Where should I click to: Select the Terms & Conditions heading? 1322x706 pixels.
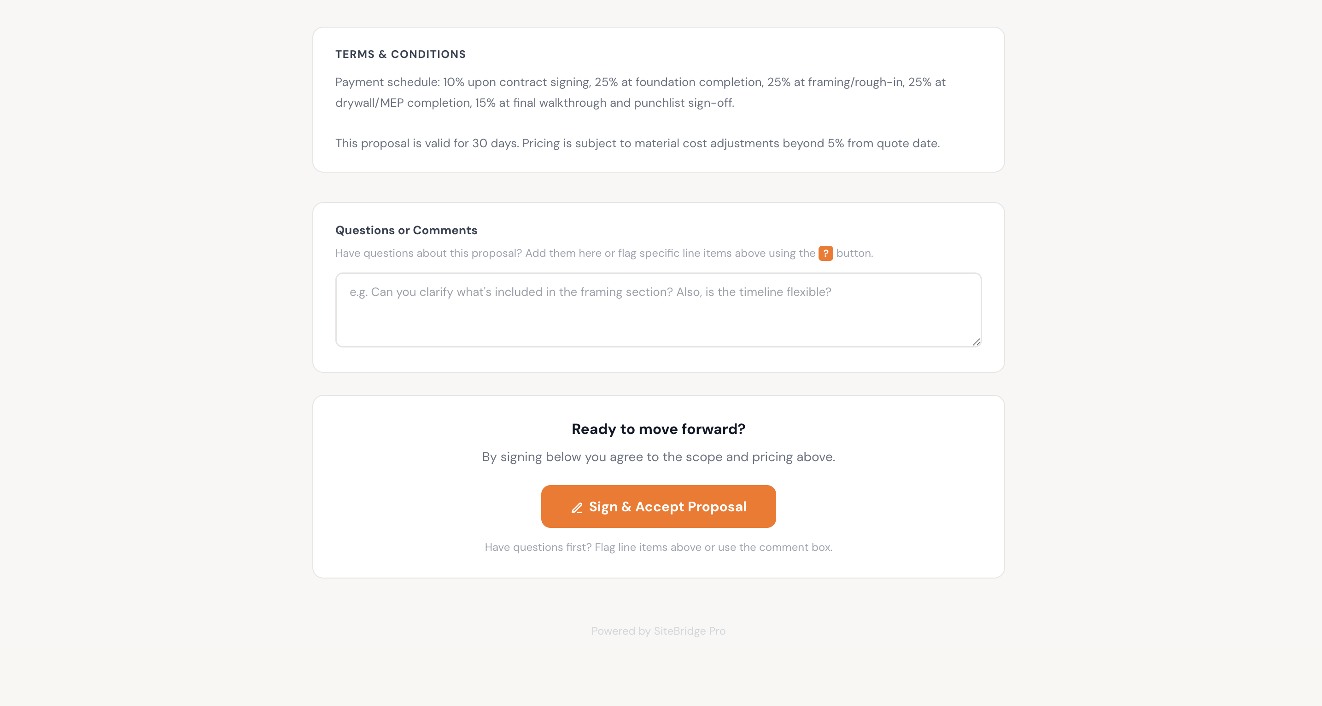[401, 54]
